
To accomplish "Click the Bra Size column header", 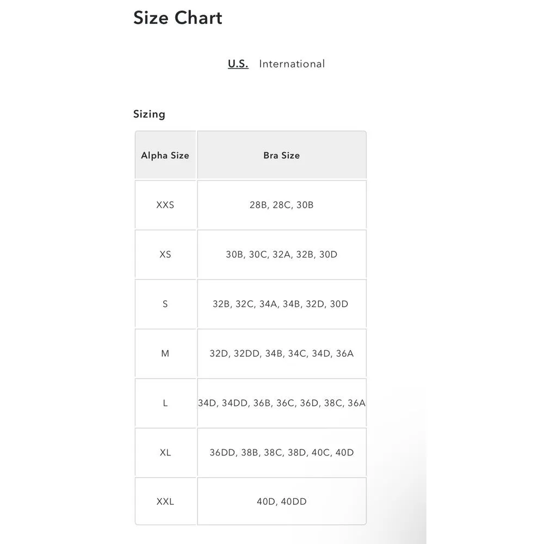I will point(281,156).
